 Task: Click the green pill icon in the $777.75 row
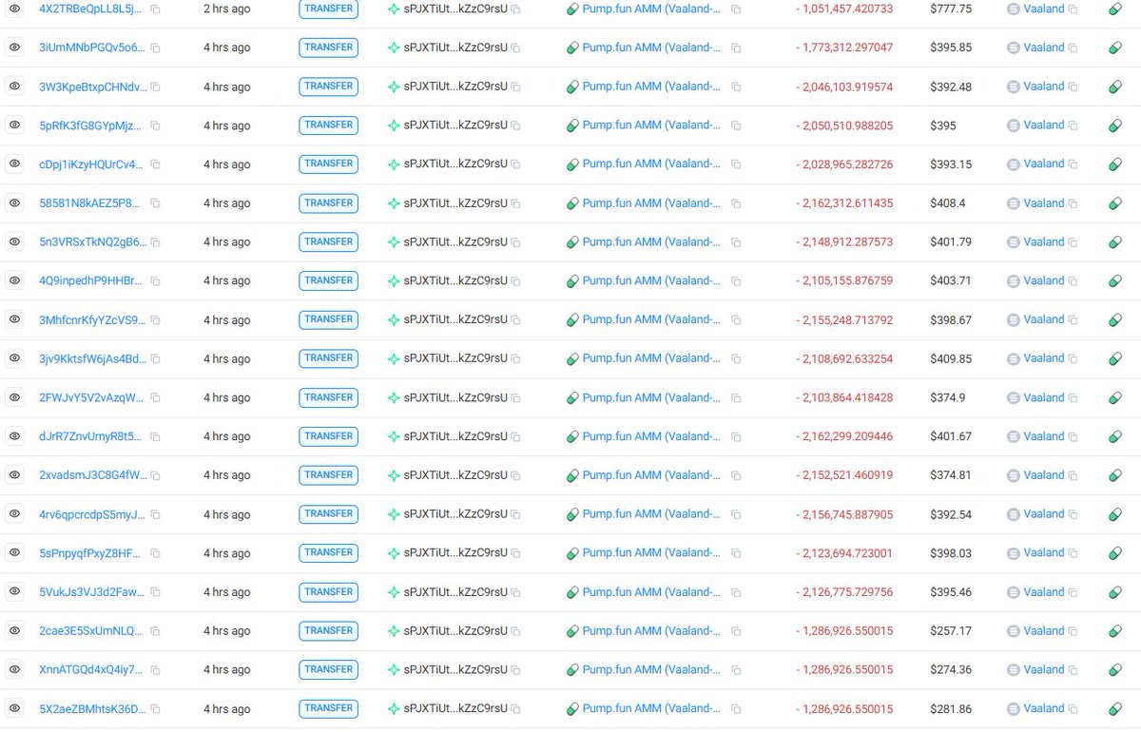[1115, 9]
